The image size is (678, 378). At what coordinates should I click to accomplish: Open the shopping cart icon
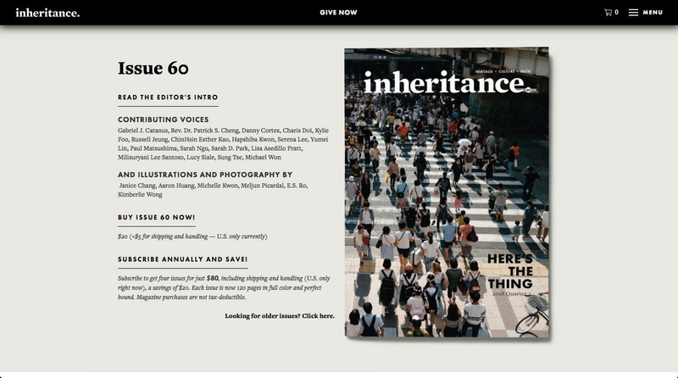point(608,13)
